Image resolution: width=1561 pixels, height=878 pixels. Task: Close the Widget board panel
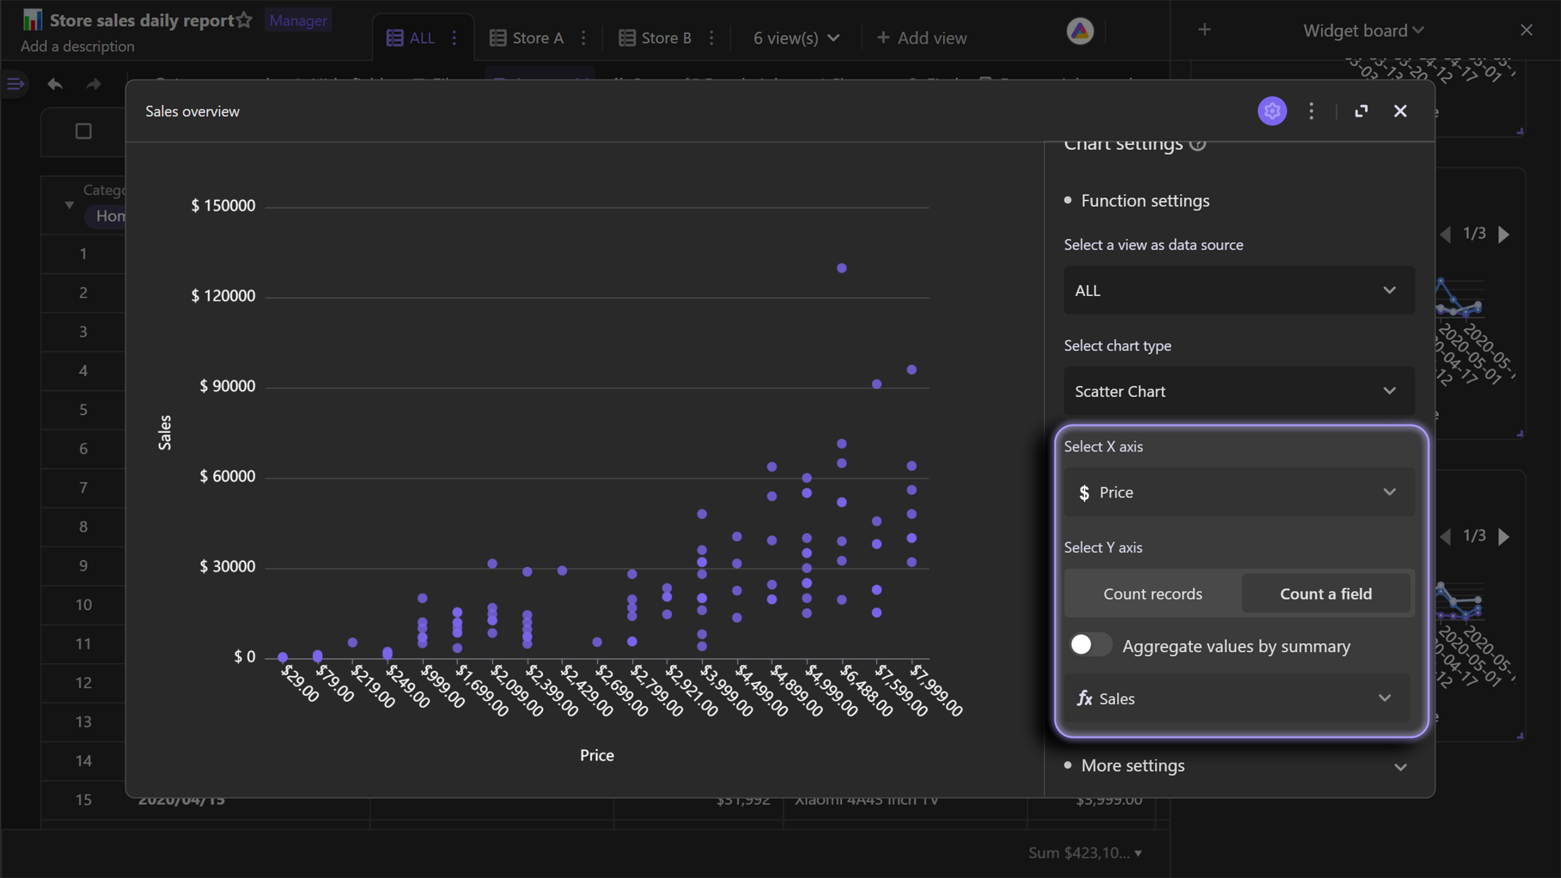[x=1526, y=29]
